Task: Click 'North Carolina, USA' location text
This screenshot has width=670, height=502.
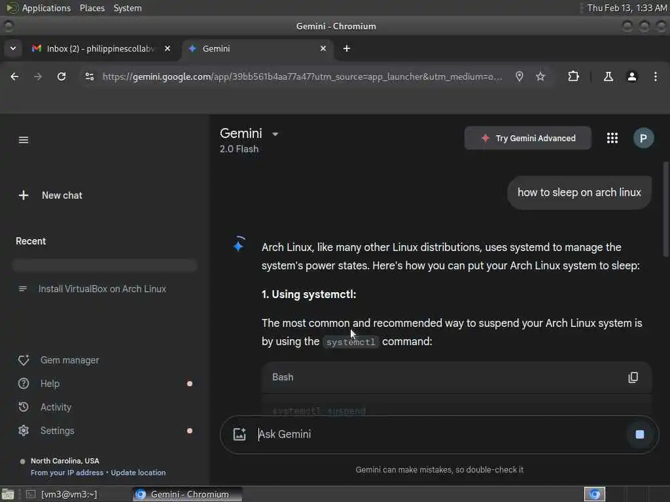Action: (65, 461)
